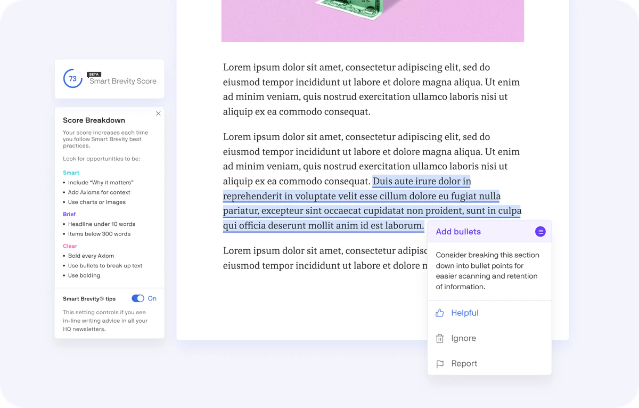Select the Smart Brevity Score circle showing 73
Image resolution: width=639 pixels, height=408 pixels.
pyautogui.click(x=73, y=78)
